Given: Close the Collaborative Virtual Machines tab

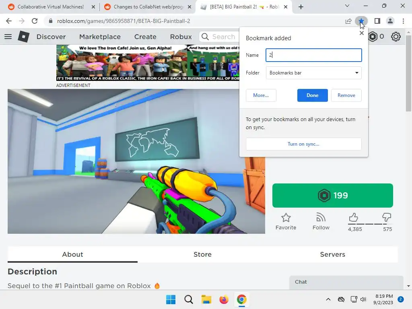Looking at the screenshot, I should [x=93, y=7].
